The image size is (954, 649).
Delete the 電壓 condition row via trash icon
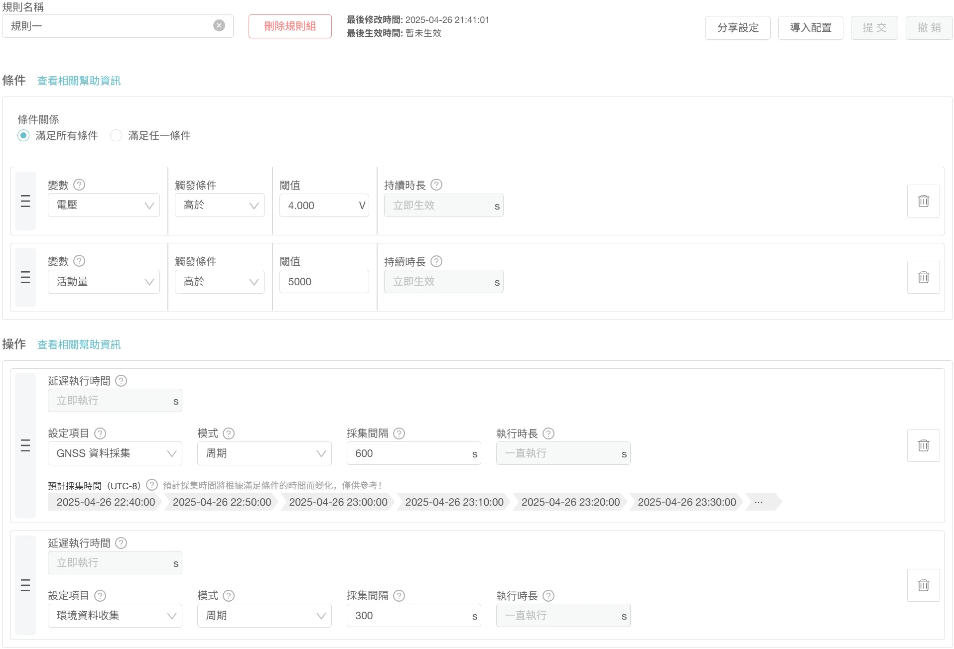[x=923, y=201]
